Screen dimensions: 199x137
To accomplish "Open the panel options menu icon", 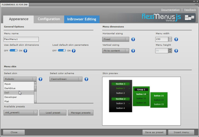I will (x=196, y=4).
